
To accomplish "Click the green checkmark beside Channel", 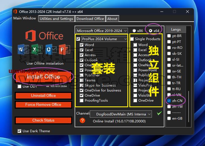I will click(x=159, y=113).
